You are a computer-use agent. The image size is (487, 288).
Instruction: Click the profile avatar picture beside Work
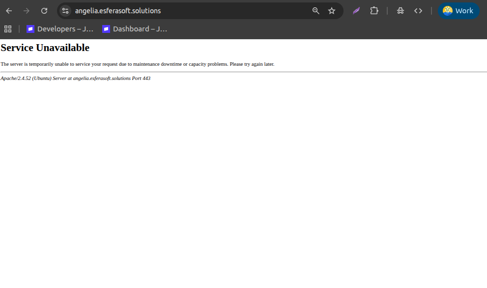click(447, 11)
